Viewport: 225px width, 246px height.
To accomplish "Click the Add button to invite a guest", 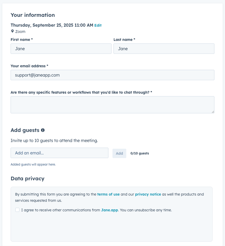I will [119, 153].
